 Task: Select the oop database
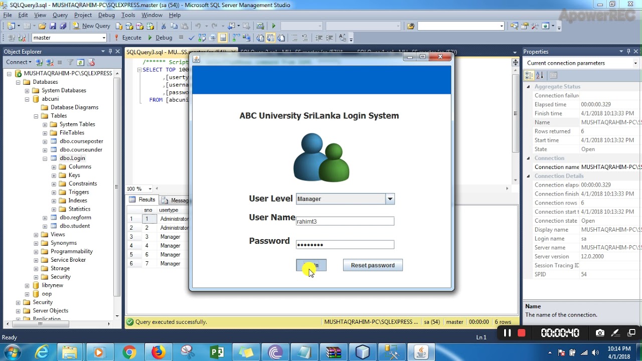(47, 294)
